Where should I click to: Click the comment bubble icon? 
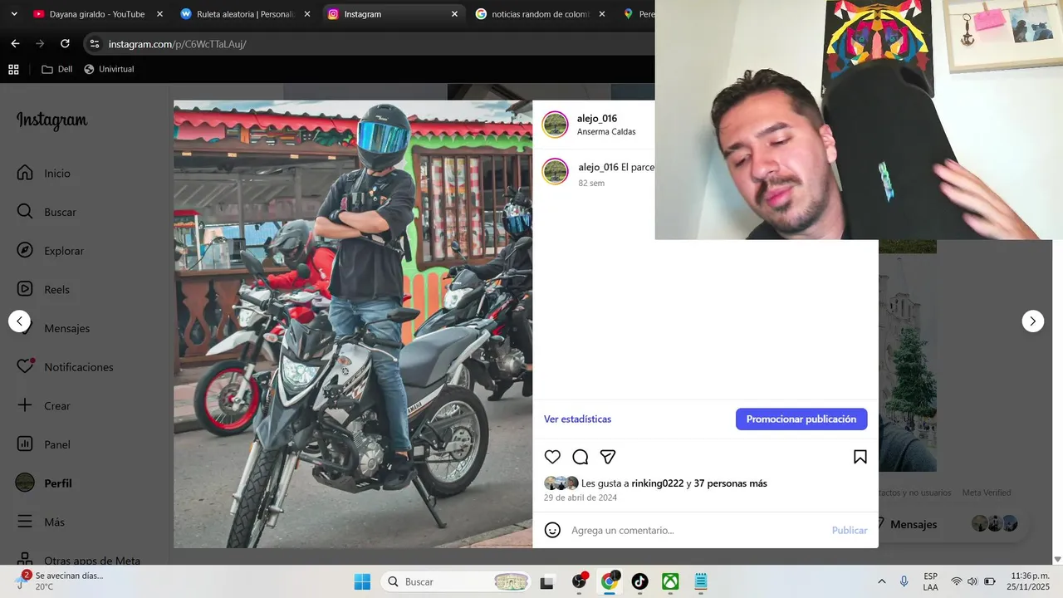click(580, 457)
